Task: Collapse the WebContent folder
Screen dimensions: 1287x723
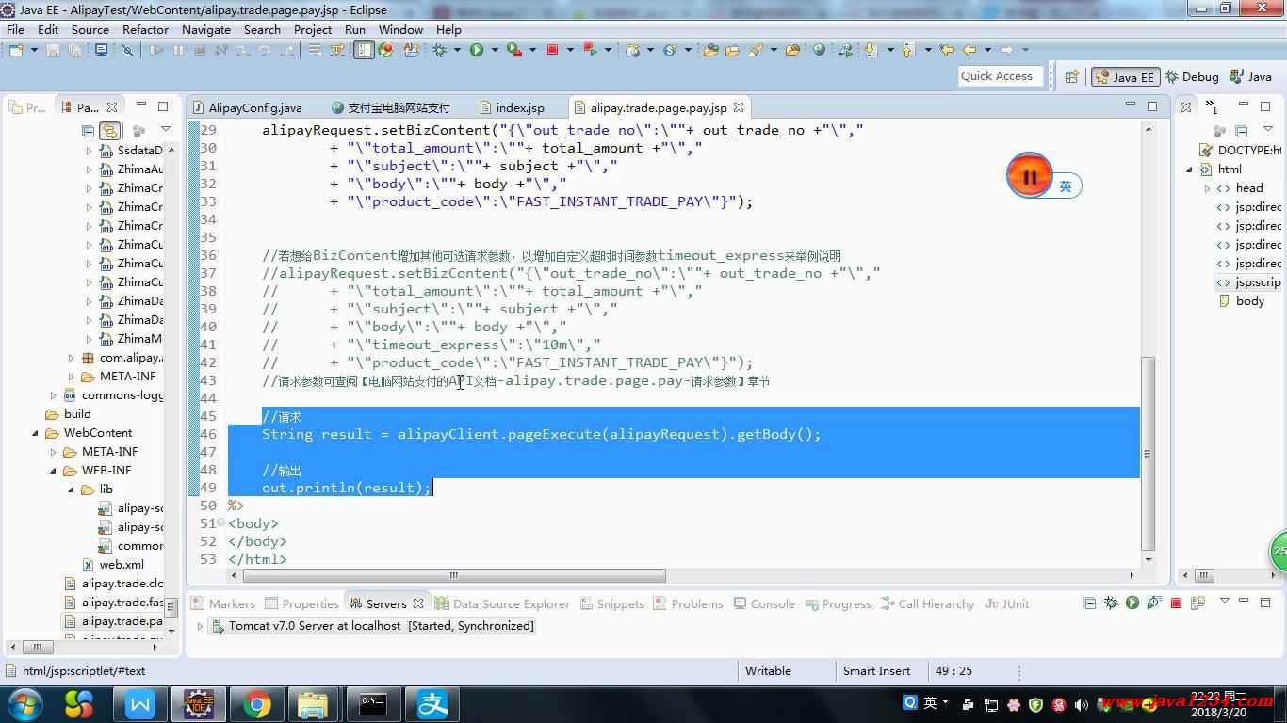Action: [x=36, y=433]
